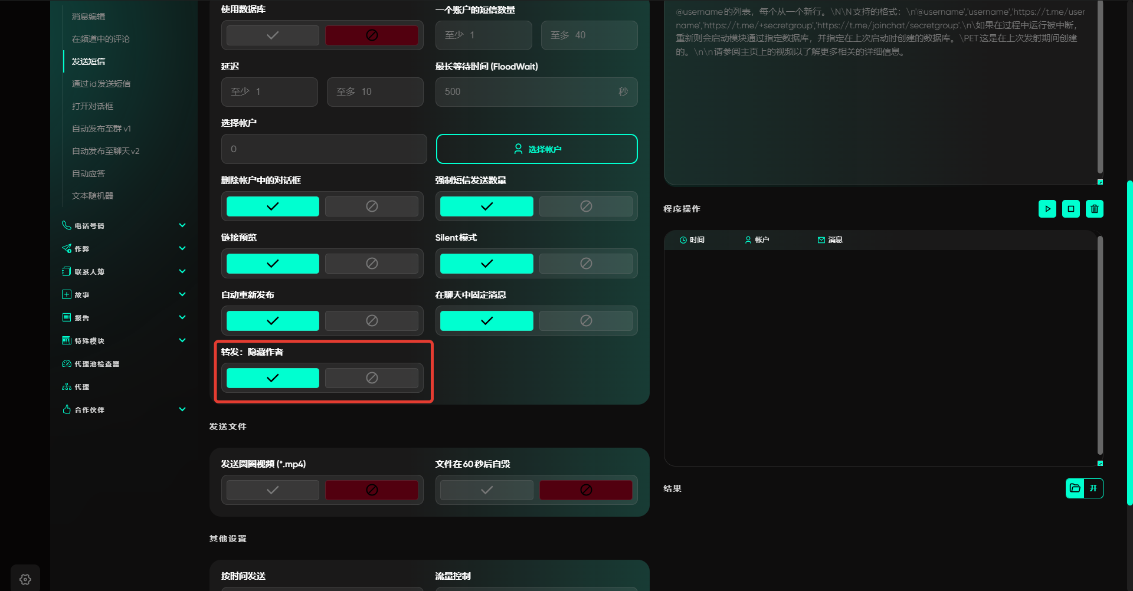Click the 代理池检查器 sidebar icon
Image resolution: width=1133 pixels, height=591 pixels.
coord(67,364)
